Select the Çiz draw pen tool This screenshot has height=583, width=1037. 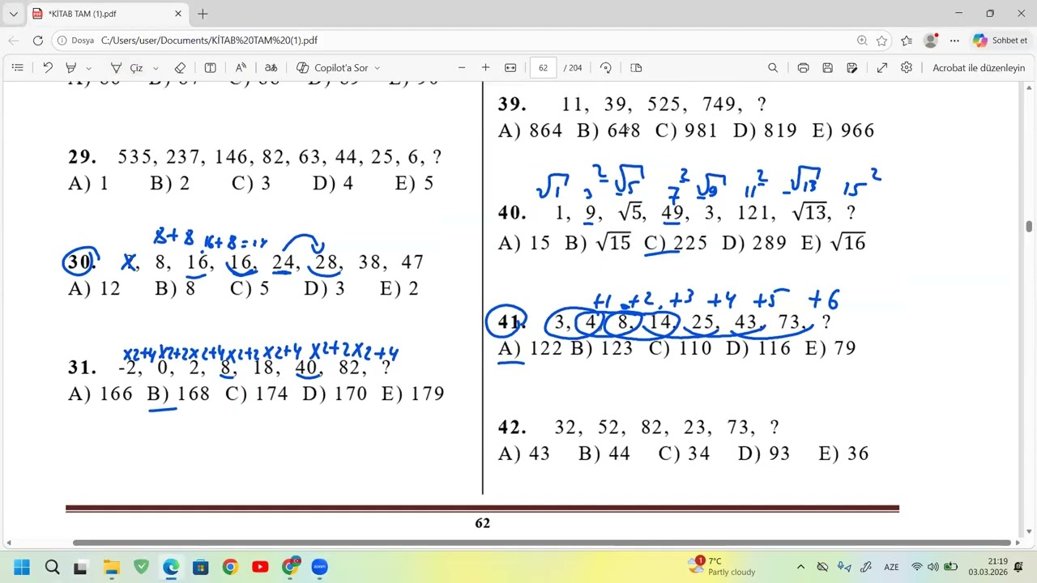[x=128, y=68]
